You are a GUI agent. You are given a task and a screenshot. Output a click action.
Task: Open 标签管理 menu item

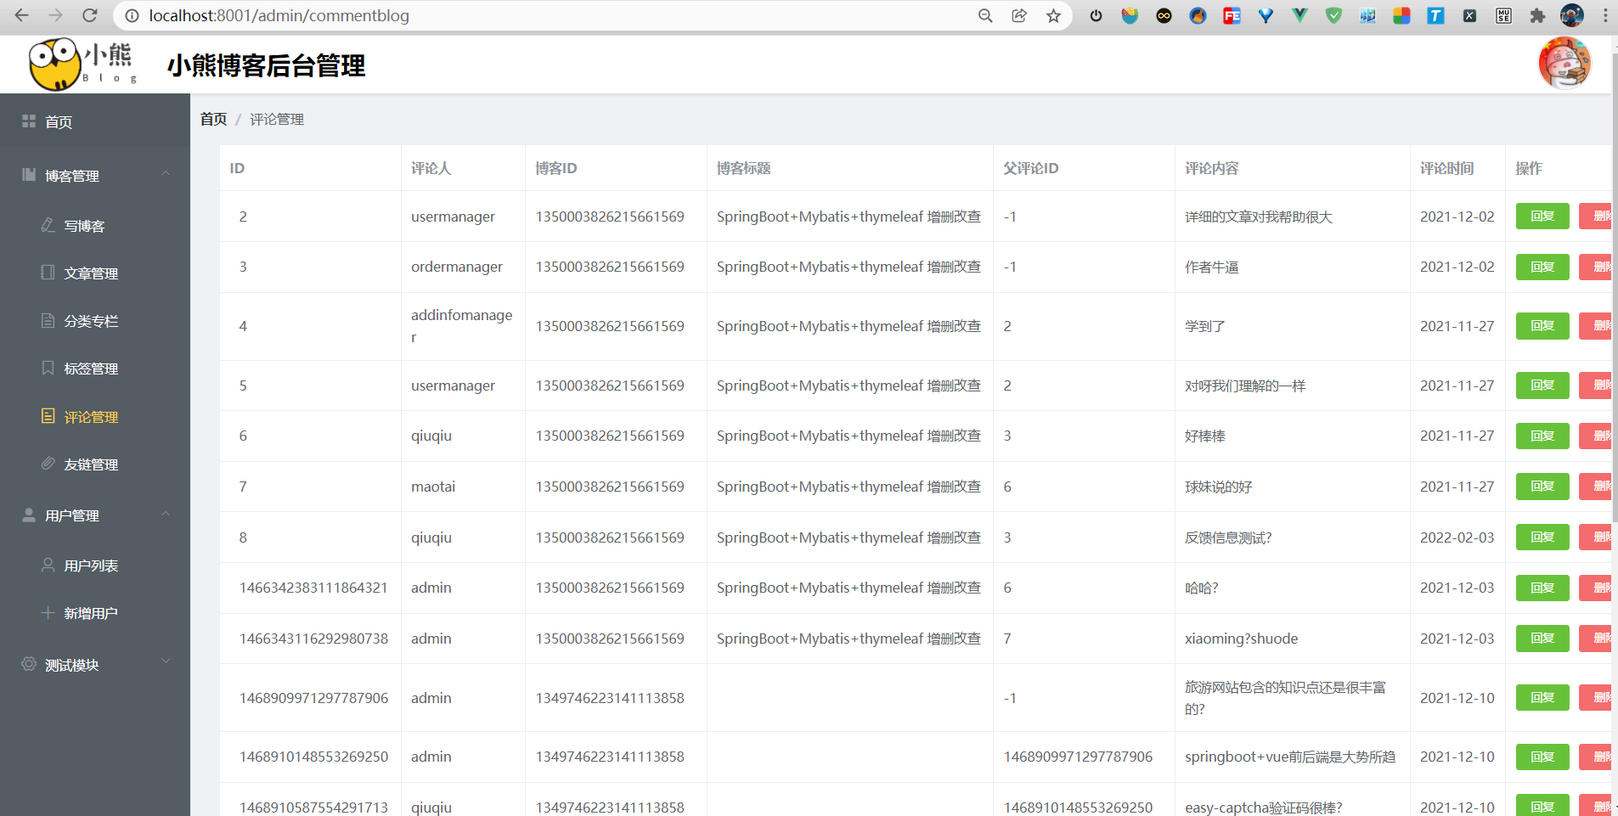click(x=95, y=369)
